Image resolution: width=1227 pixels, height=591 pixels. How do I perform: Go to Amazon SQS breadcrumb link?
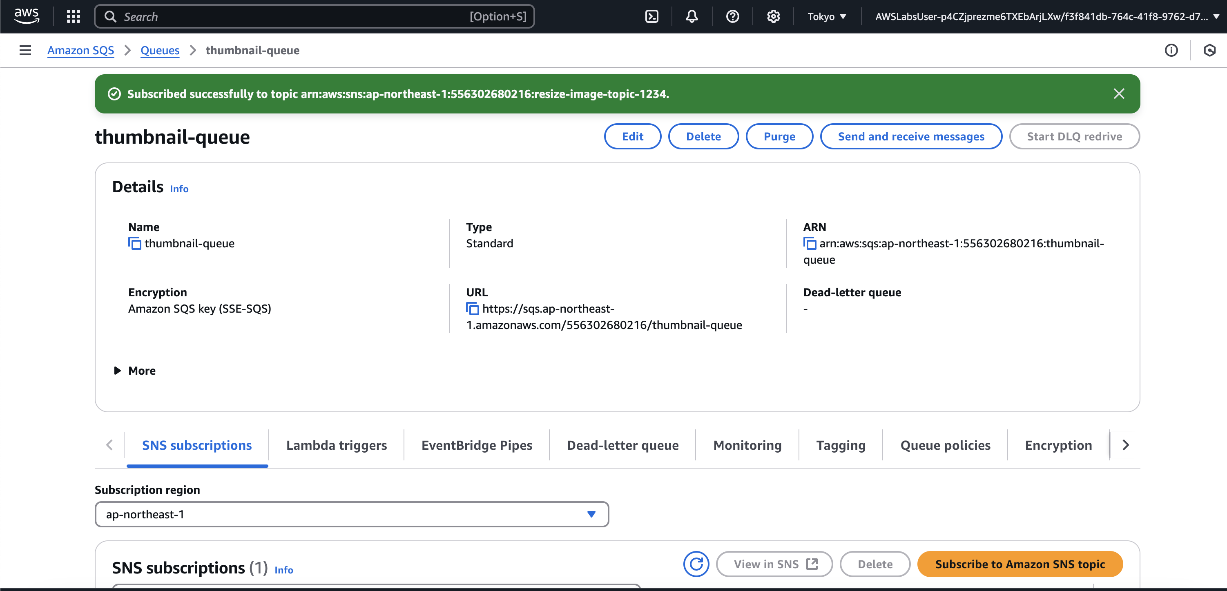(80, 51)
